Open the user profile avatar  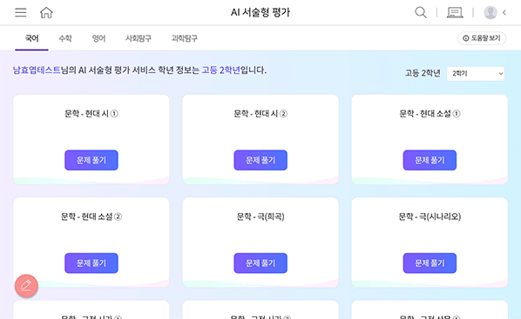click(491, 12)
